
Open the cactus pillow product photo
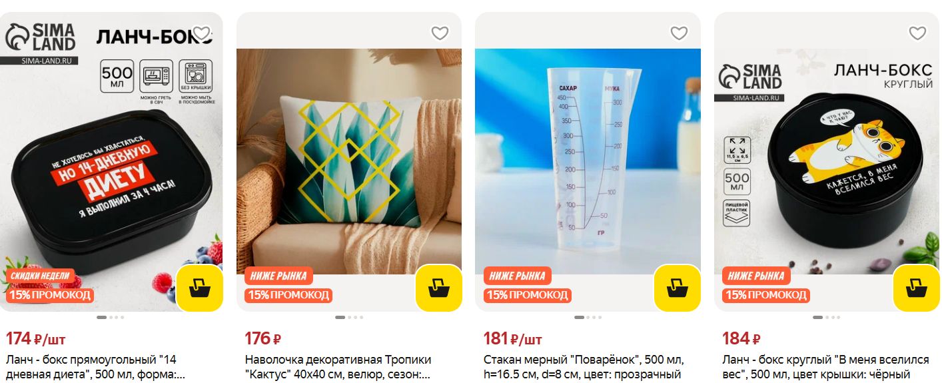pos(349,162)
